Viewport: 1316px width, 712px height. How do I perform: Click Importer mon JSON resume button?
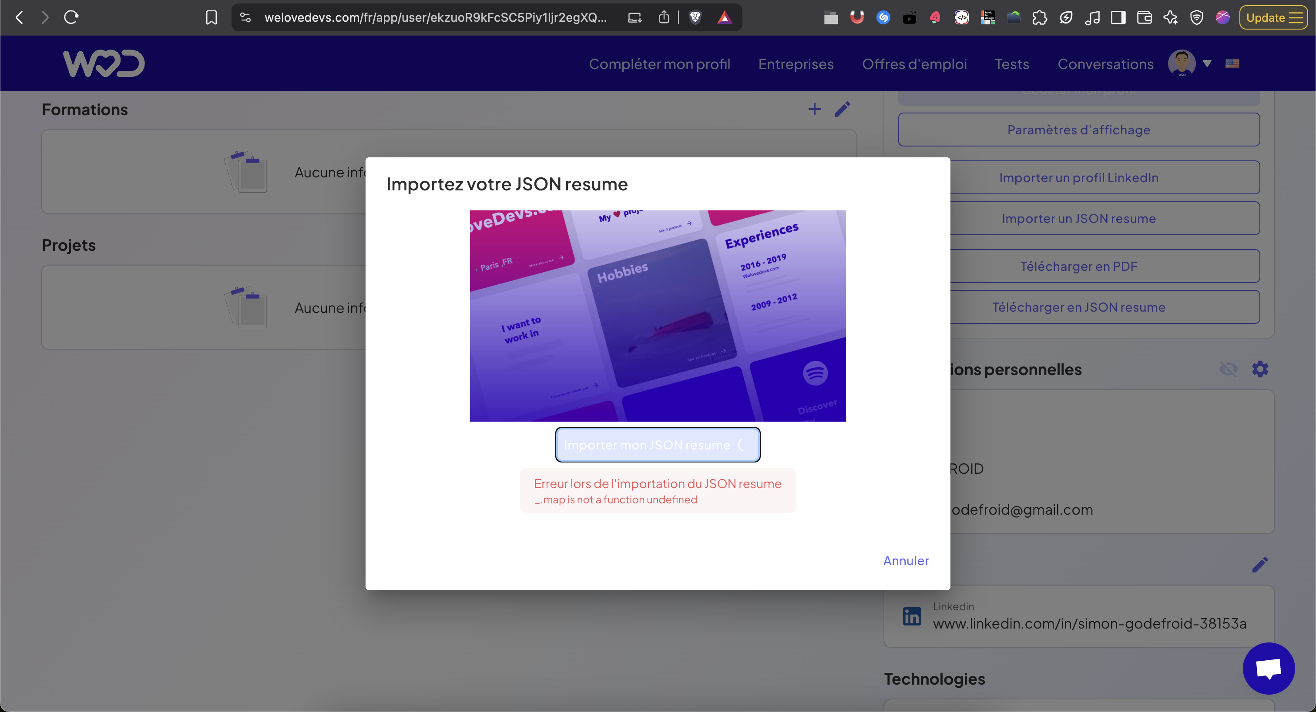click(x=658, y=445)
